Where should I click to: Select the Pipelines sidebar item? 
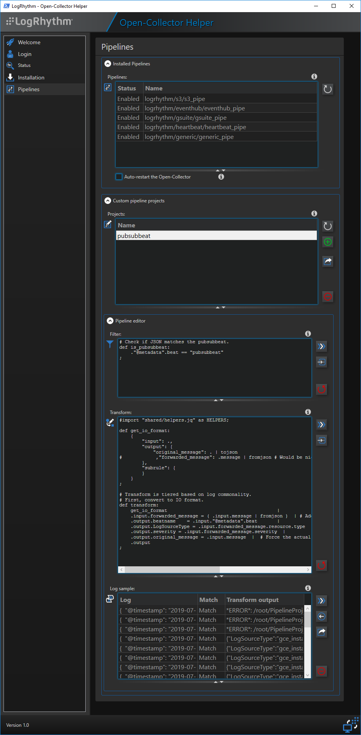click(x=45, y=89)
